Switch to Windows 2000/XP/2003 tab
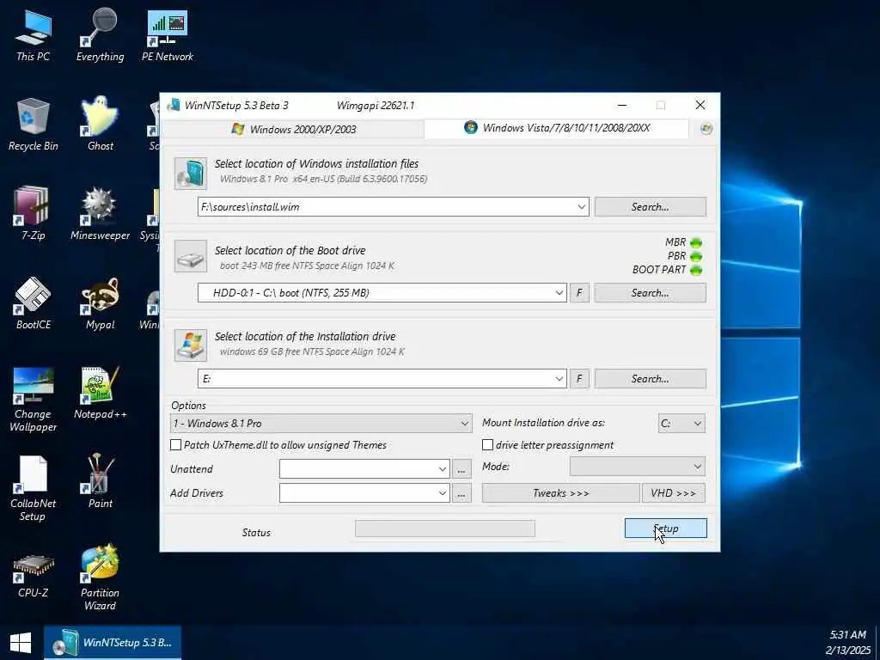Screen dimensions: 880x660 coord(294,129)
